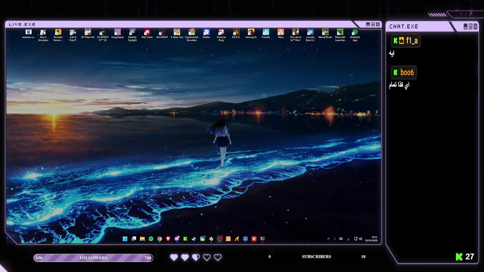Open the Mero desktop shortcut

(x=281, y=34)
